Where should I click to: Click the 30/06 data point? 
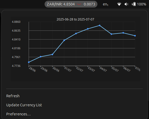pyautogui.click(x=52, y=54)
